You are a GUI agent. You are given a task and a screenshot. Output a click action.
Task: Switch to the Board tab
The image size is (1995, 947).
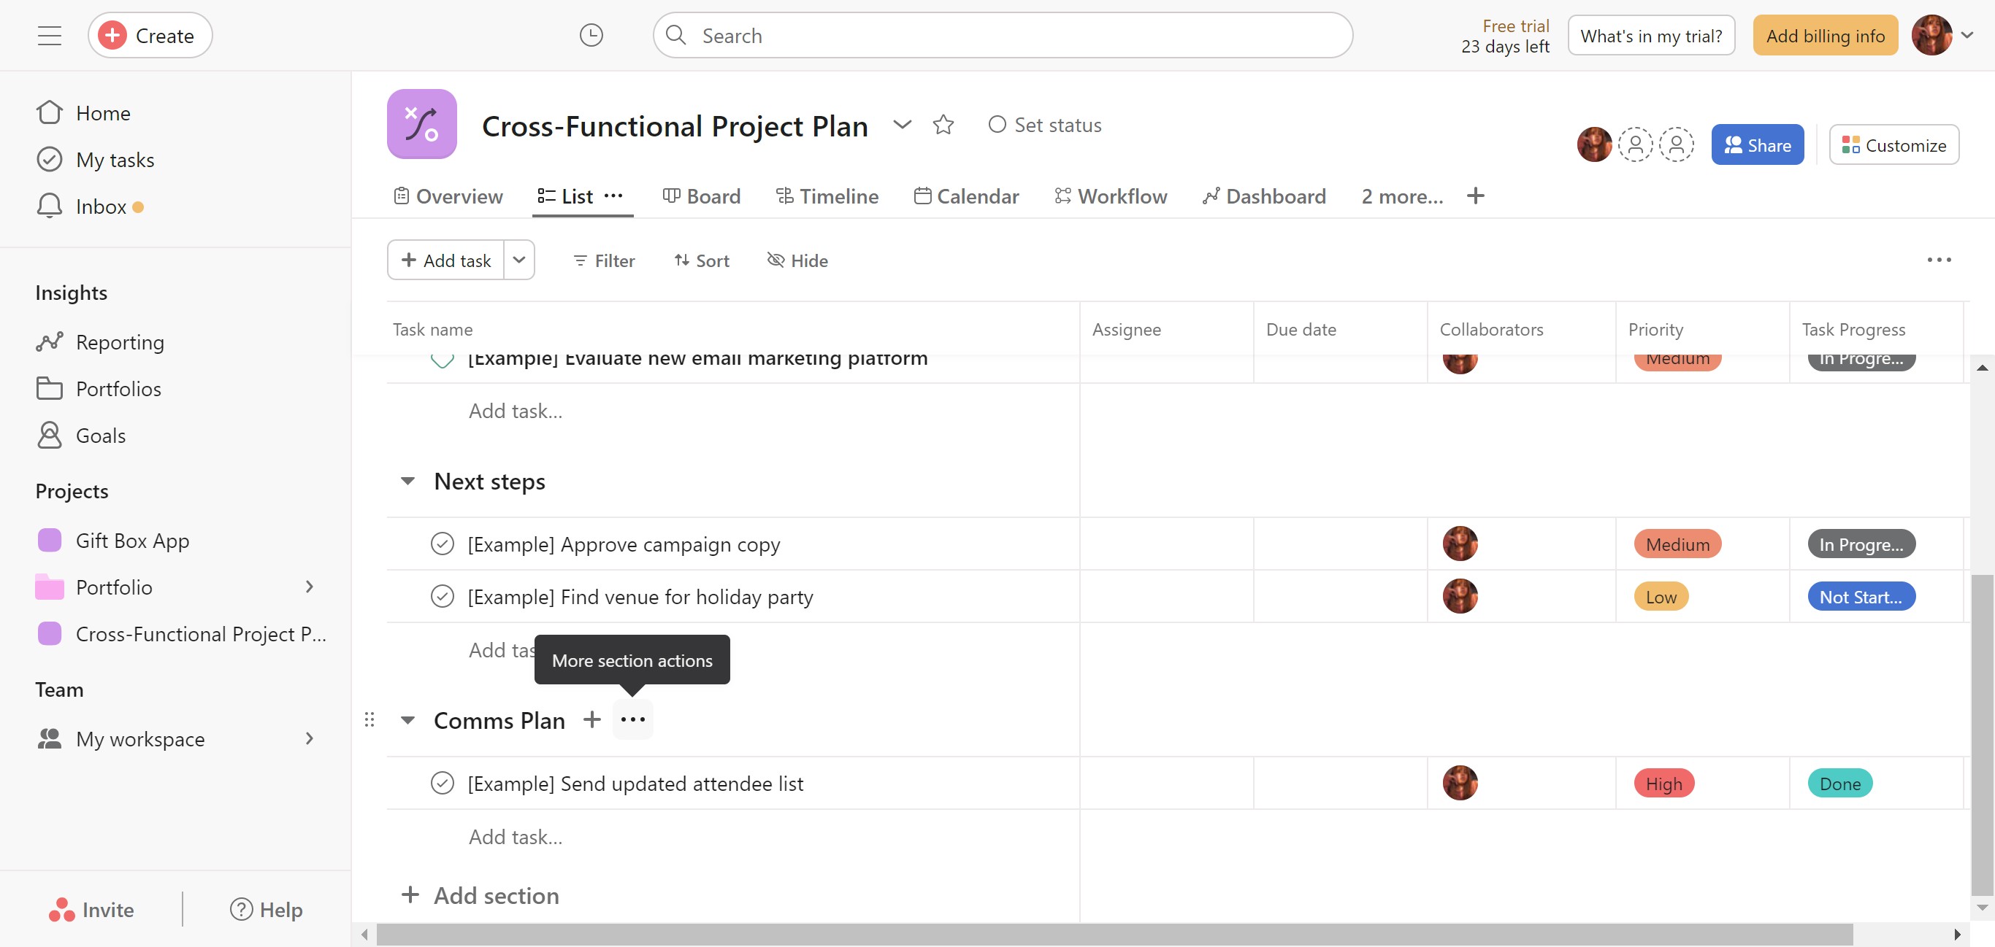[702, 196]
